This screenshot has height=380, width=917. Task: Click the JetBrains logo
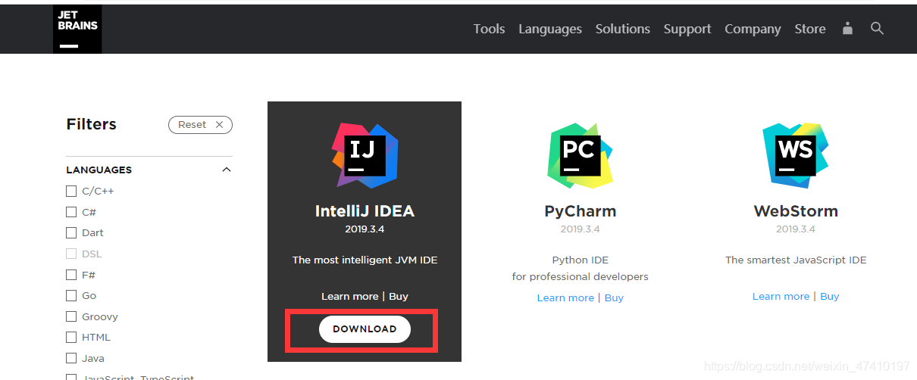(77, 30)
